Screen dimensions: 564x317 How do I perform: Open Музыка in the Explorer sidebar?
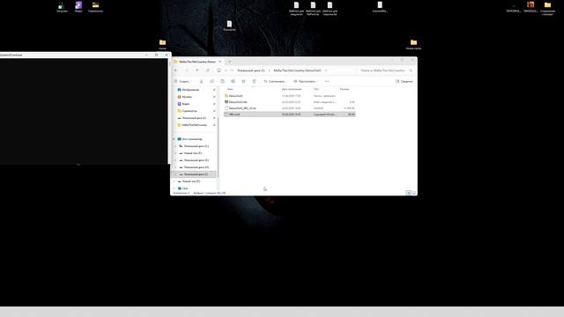(187, 97)
